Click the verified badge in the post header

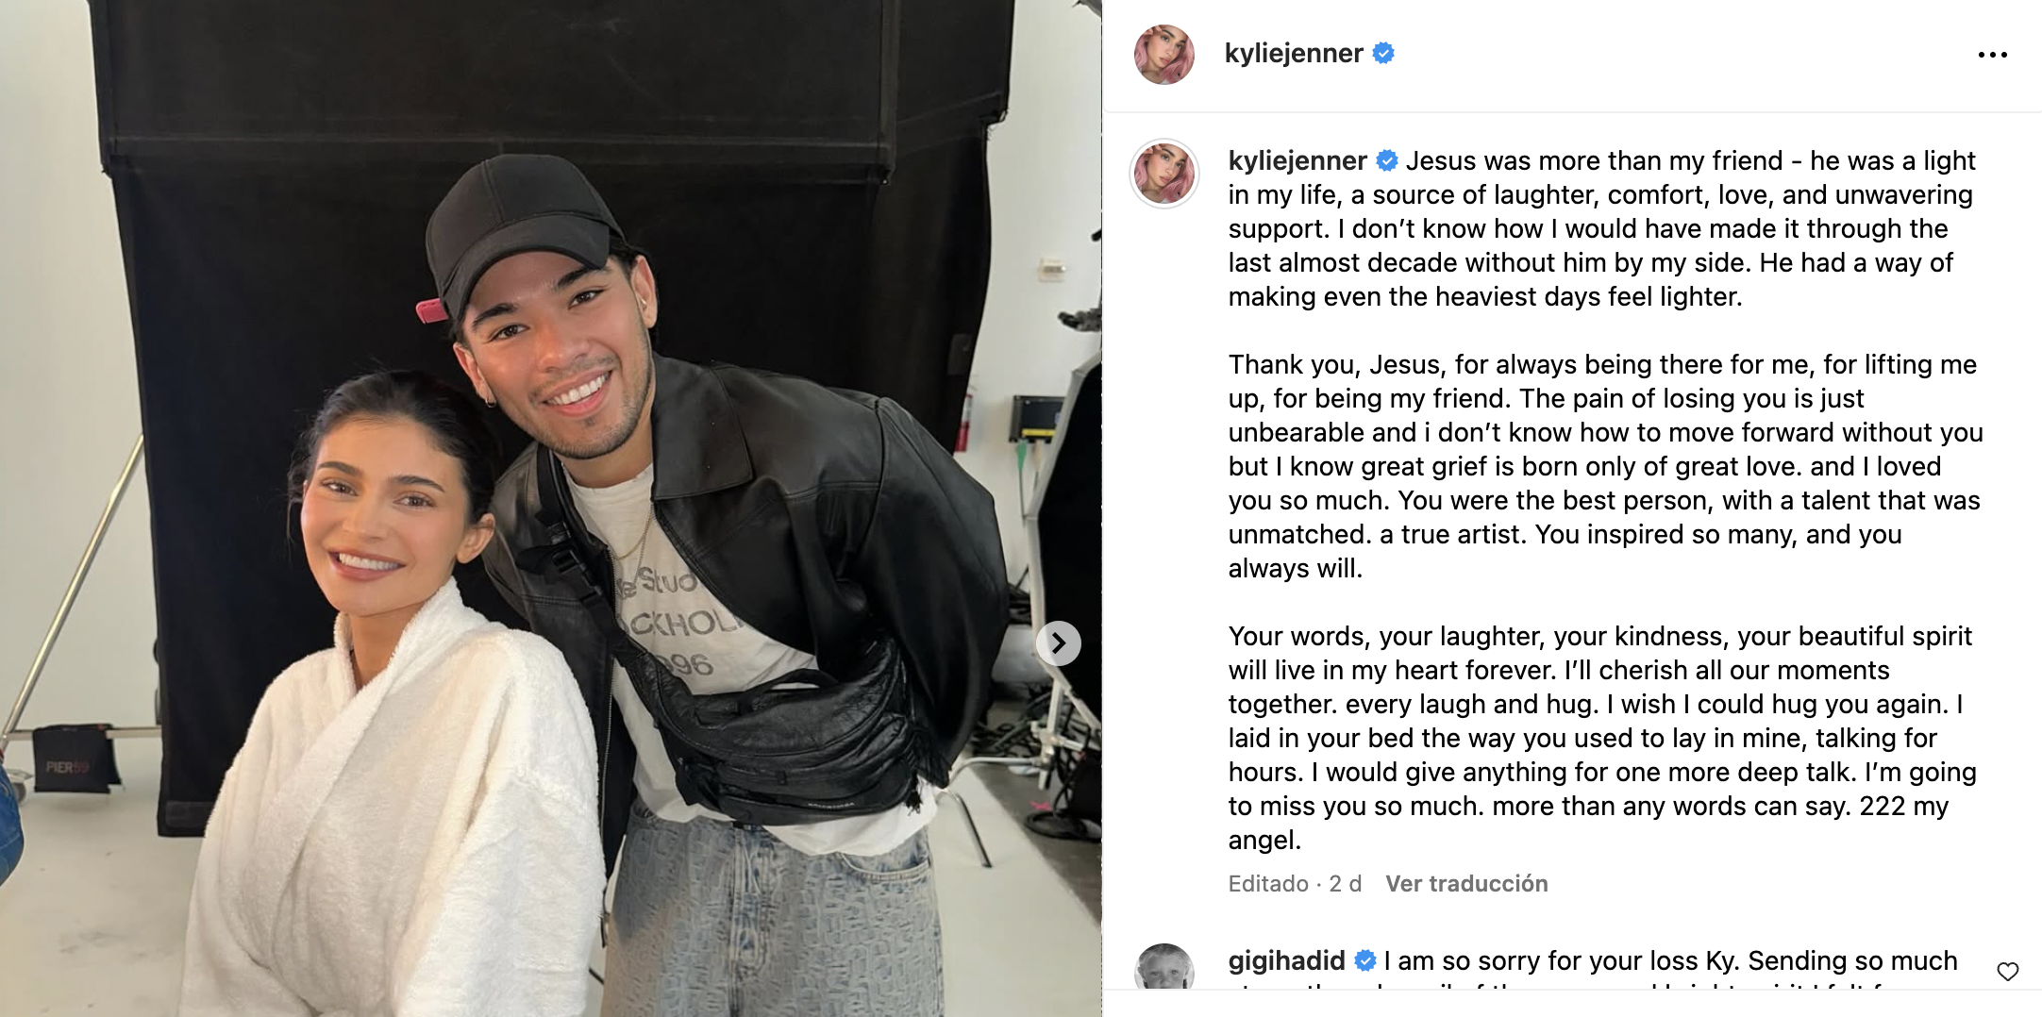click(x=1383, y=54)
